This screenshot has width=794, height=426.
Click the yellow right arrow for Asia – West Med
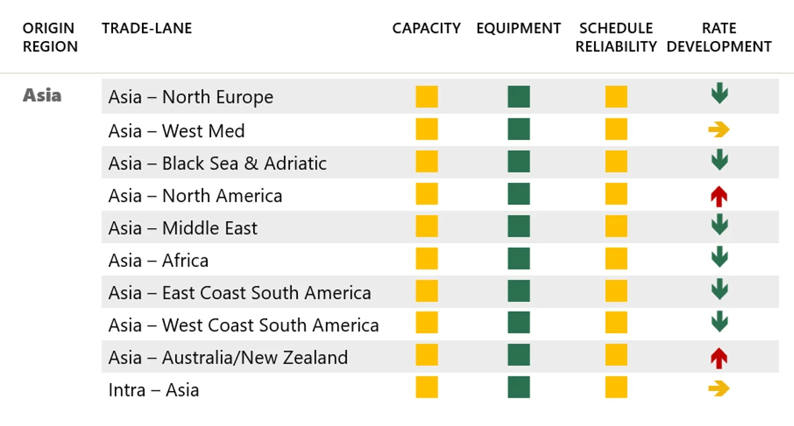click(719, 130)
